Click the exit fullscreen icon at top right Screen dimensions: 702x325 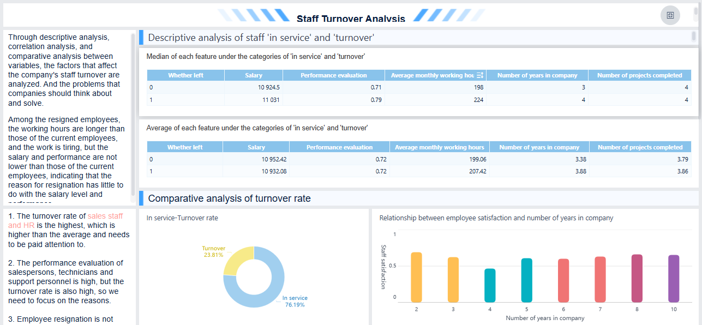click(x=670, y=15)
